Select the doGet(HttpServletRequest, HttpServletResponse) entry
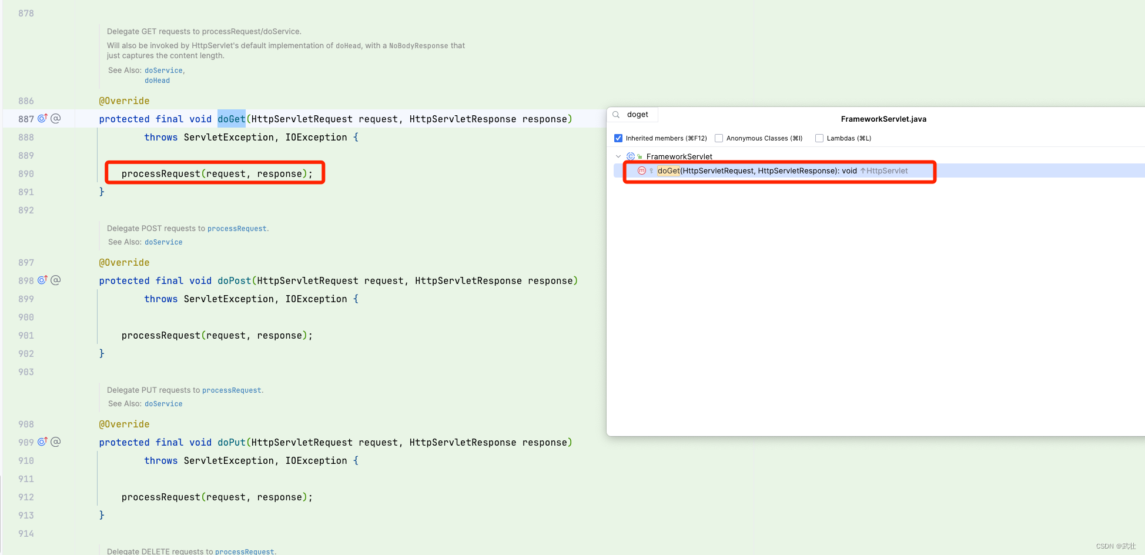Viewport: 1145px width, 555px height. click(879, 170)
